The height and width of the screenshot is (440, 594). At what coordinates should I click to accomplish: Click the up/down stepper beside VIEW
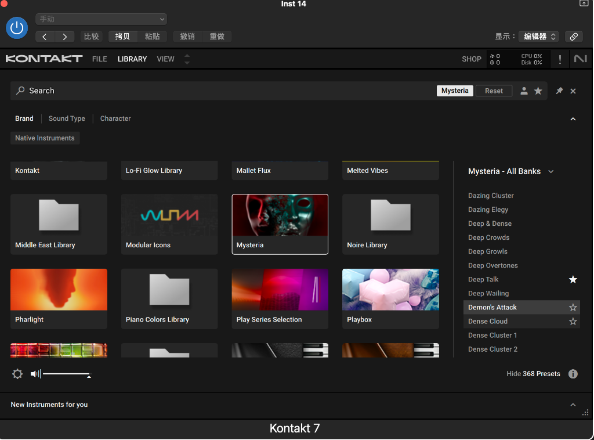click(x=187, y=59)
